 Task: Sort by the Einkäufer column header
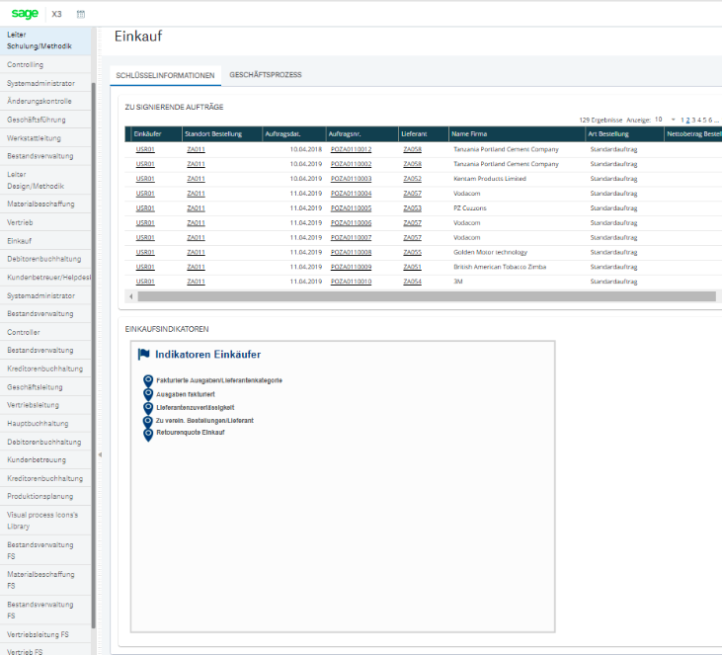click(x=157, y=134)
